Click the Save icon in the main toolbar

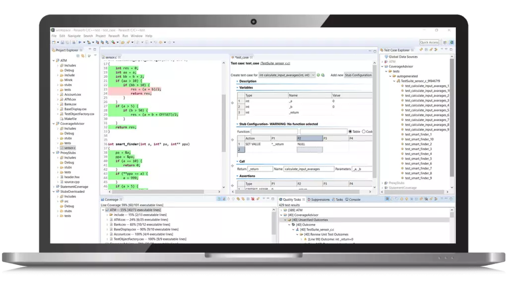[62, 43]
